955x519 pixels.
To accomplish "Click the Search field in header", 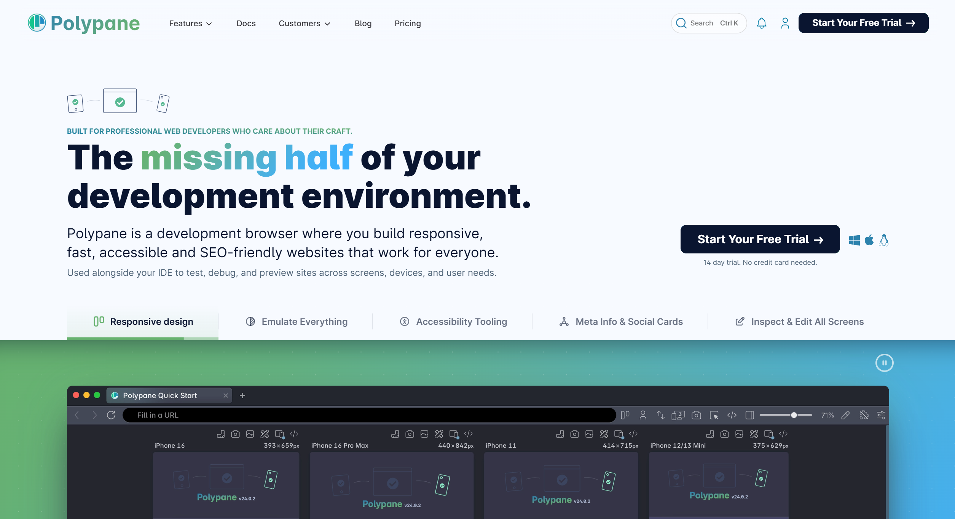I will tap(708, 23).
